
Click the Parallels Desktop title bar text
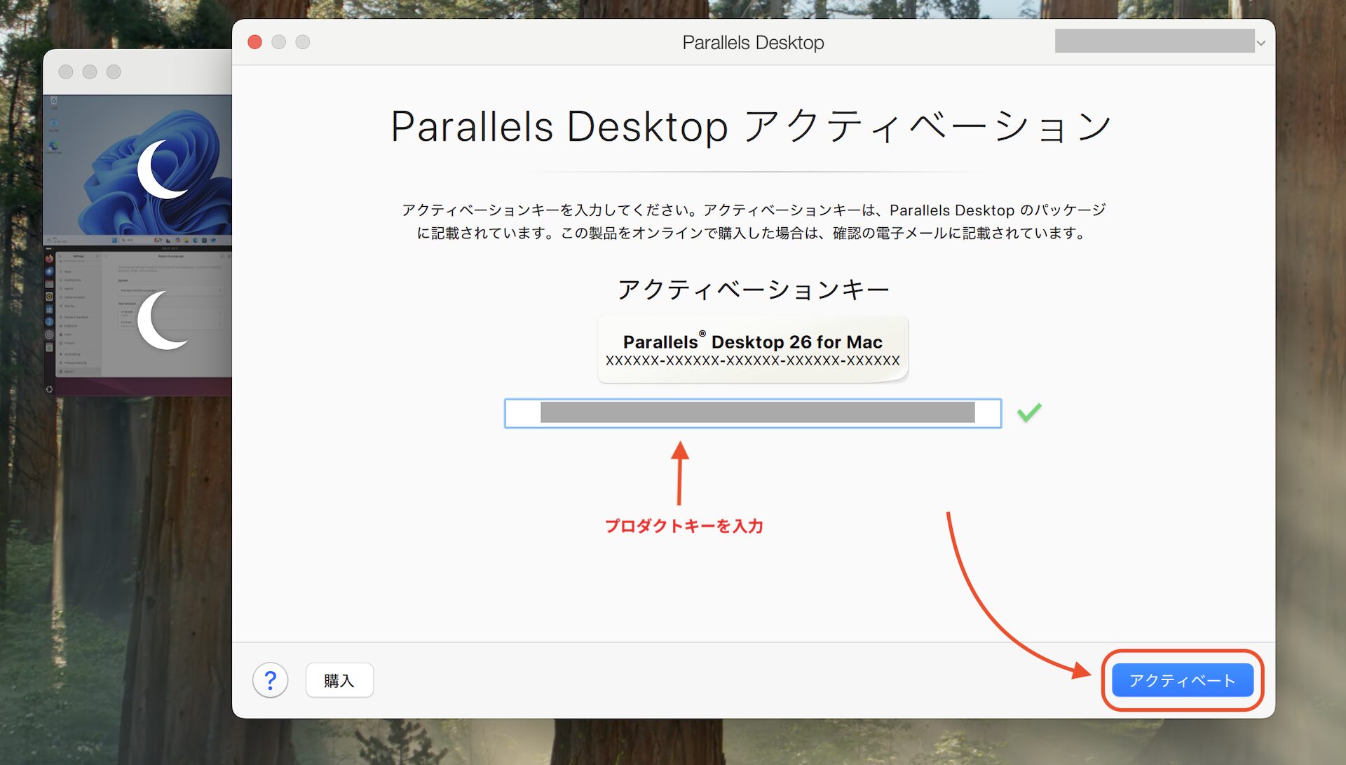click(x=753, y=43)
